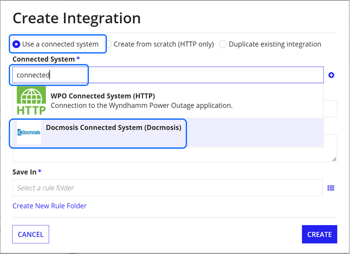This screenshot has height=254, width=350.
Task: Focus the Connected System search box
Action: (x=168, y=75)
